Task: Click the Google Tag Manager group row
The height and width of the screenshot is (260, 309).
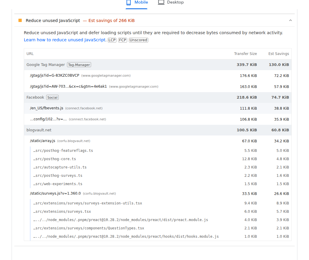Action: click(158, 65)
